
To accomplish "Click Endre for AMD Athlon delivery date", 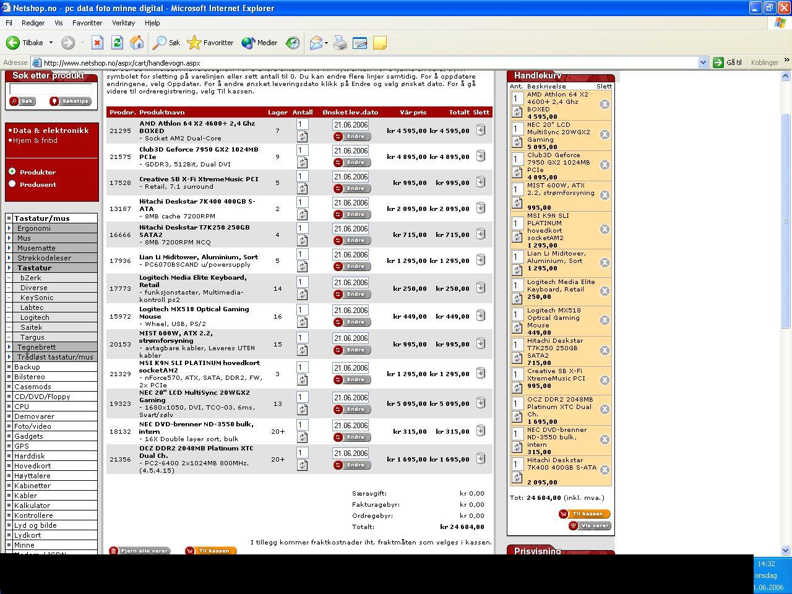I will click(x=352, y=137).
